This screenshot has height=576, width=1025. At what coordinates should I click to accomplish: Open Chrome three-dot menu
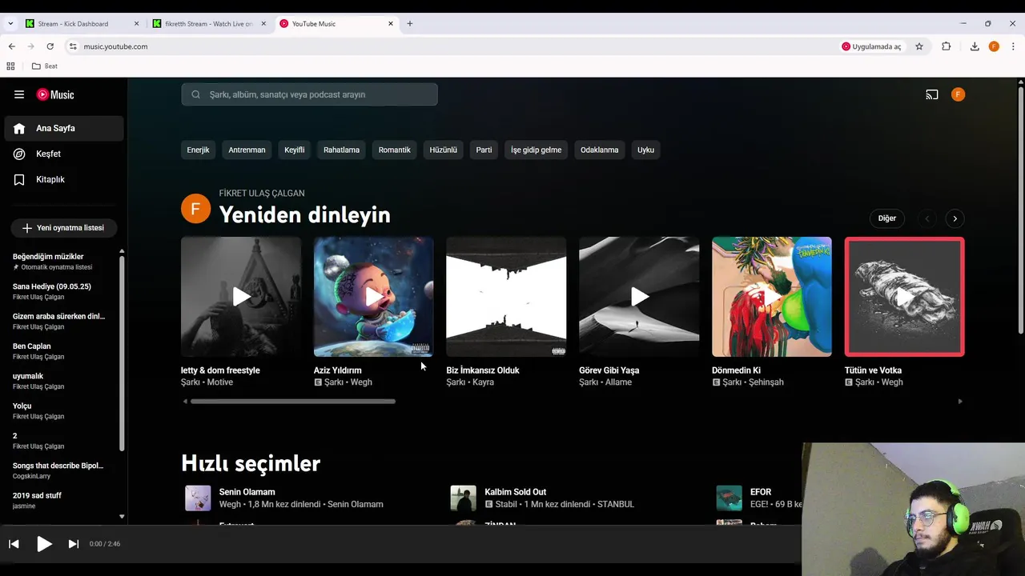point(1013,46)
